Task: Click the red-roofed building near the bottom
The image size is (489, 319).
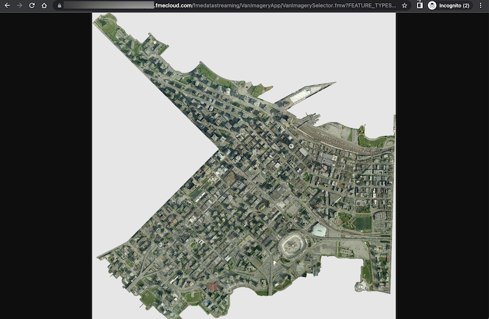Action: click(212, 287)
